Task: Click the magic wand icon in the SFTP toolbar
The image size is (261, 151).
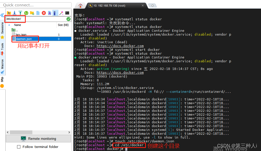Action: click(x=61, y=13)
